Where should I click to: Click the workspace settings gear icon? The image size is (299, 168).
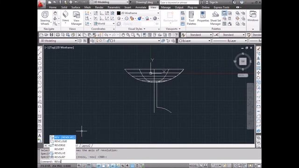[80, 41]
